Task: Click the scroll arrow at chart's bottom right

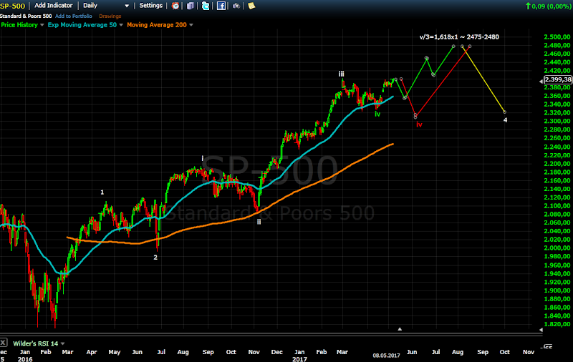Action: point(541,330)
